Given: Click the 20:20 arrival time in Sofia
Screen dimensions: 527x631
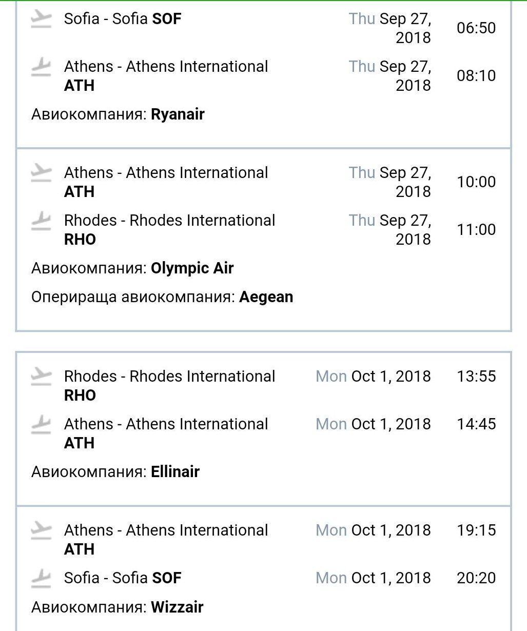Looking at the screenshot, I should tap(476, 578).
